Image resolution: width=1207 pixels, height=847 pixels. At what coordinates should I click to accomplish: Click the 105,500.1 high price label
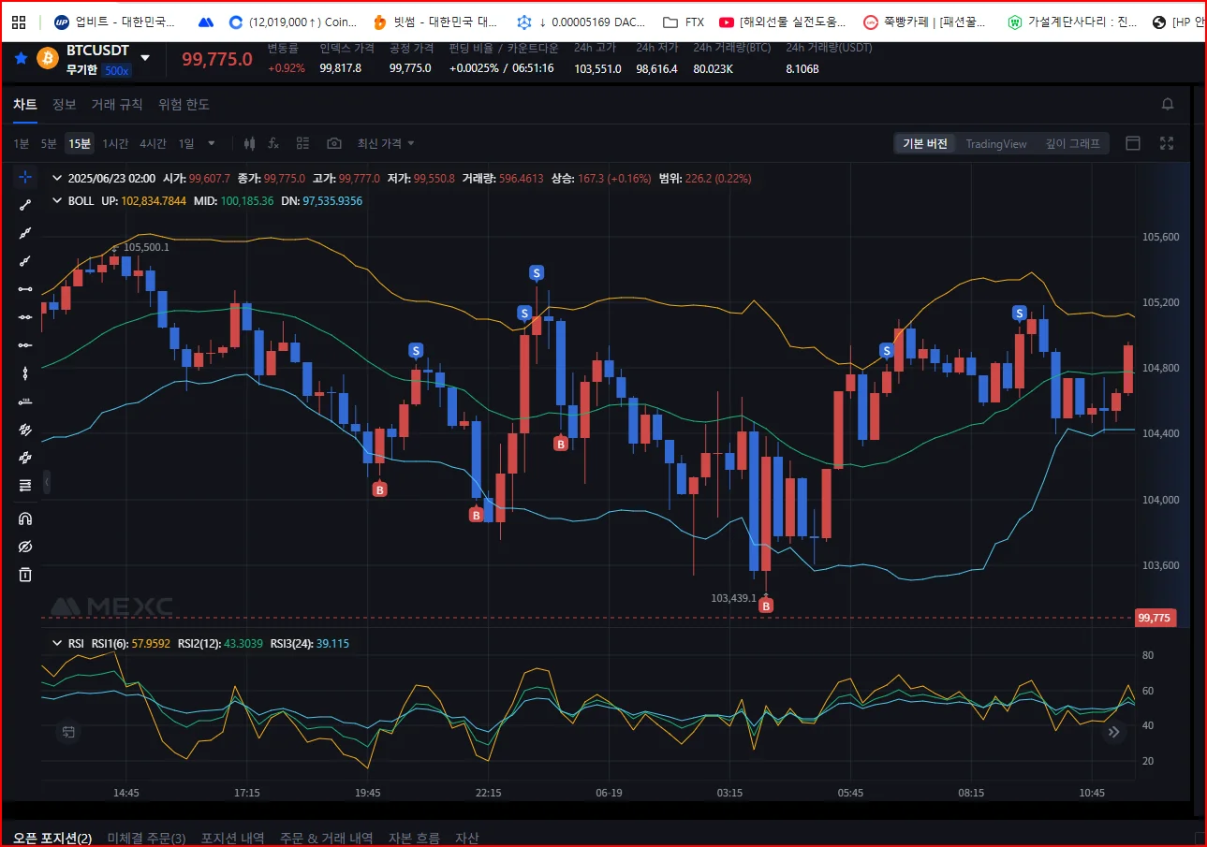146,247
